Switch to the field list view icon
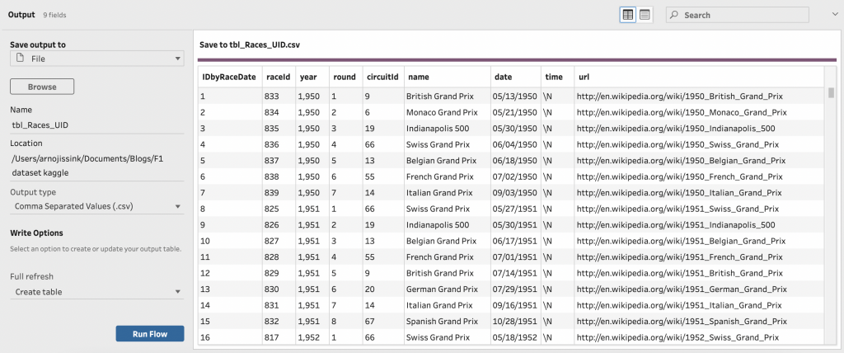844x353 pixels. click(644, 15)
